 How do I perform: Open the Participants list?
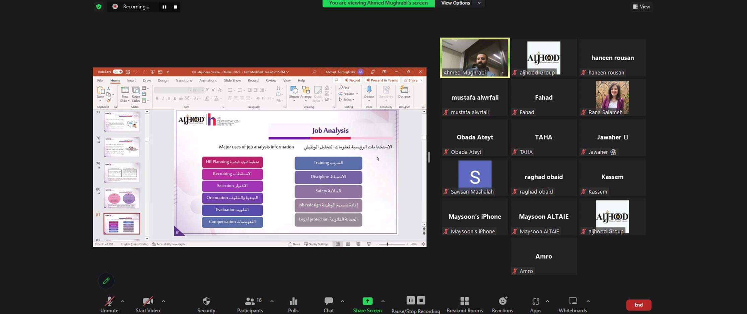[250, 304]
